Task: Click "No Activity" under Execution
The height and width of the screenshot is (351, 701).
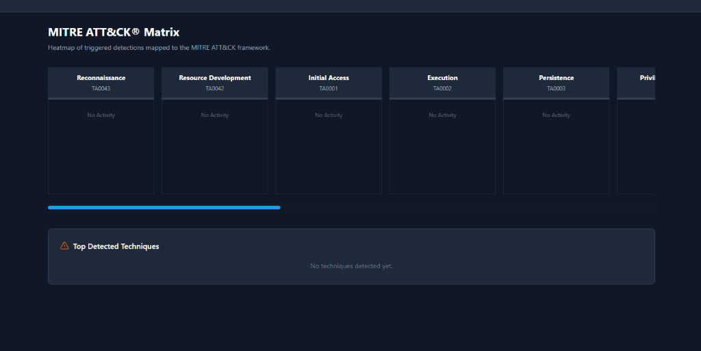Action: tap(442, 116)
